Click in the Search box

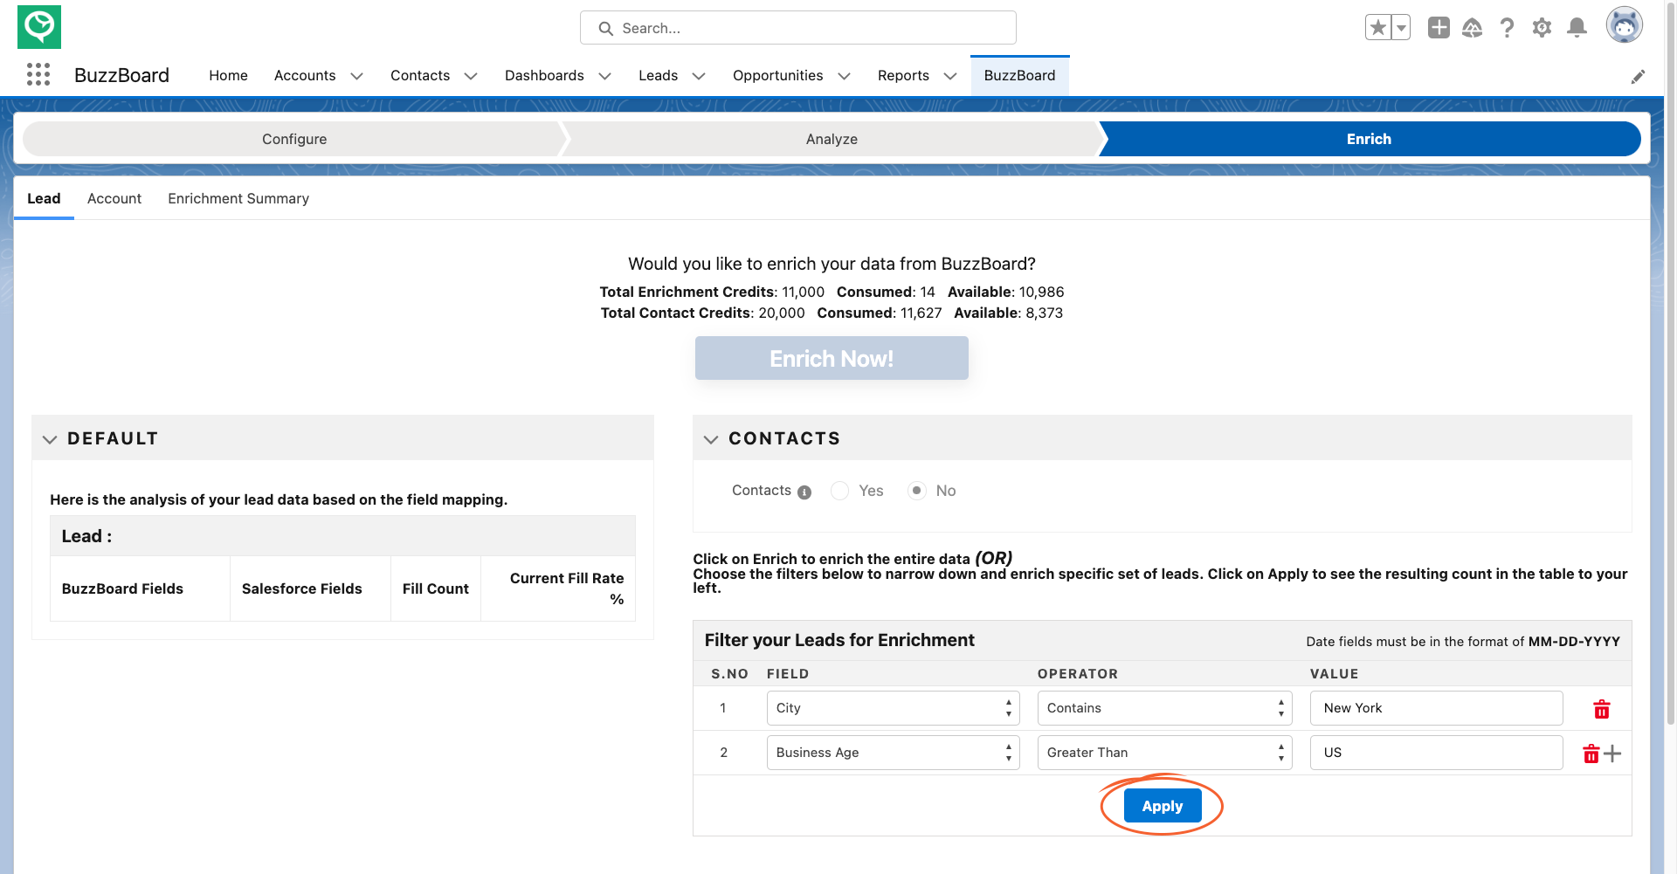point(797,28)
